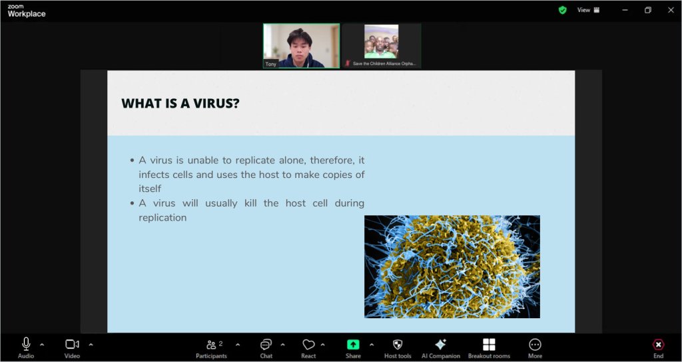Viewport: 682px width, 362px height.
Task: Open the Participants panel
Action: (211, 348)
